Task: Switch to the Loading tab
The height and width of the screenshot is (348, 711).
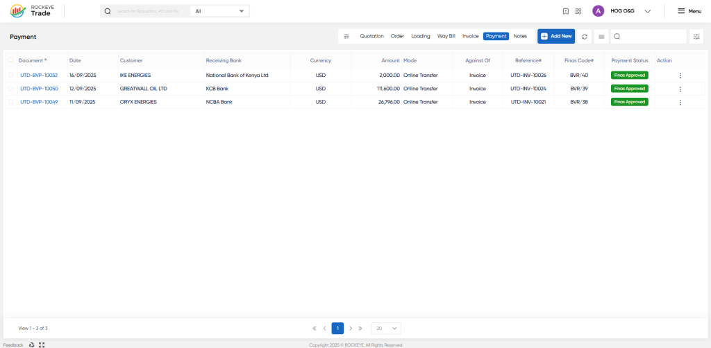Action: [x=421, y=36]
